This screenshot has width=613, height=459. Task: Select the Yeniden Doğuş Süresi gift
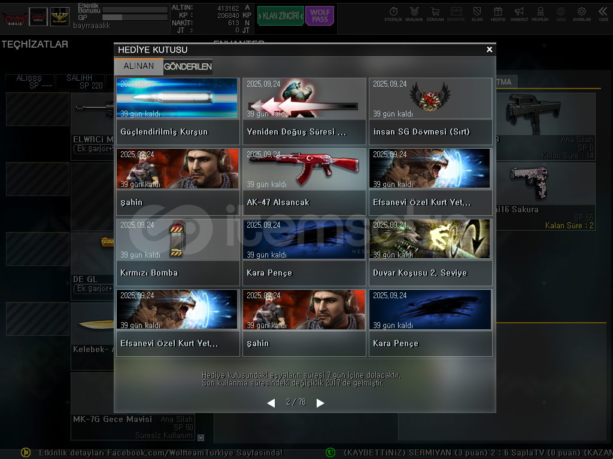pyautogui.click(x=304, y=111)
